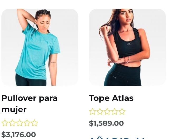The height and width of the screenshot is (139, 169).
Task: Click the $3,176.00 price
Action: [x=18, y=135]
